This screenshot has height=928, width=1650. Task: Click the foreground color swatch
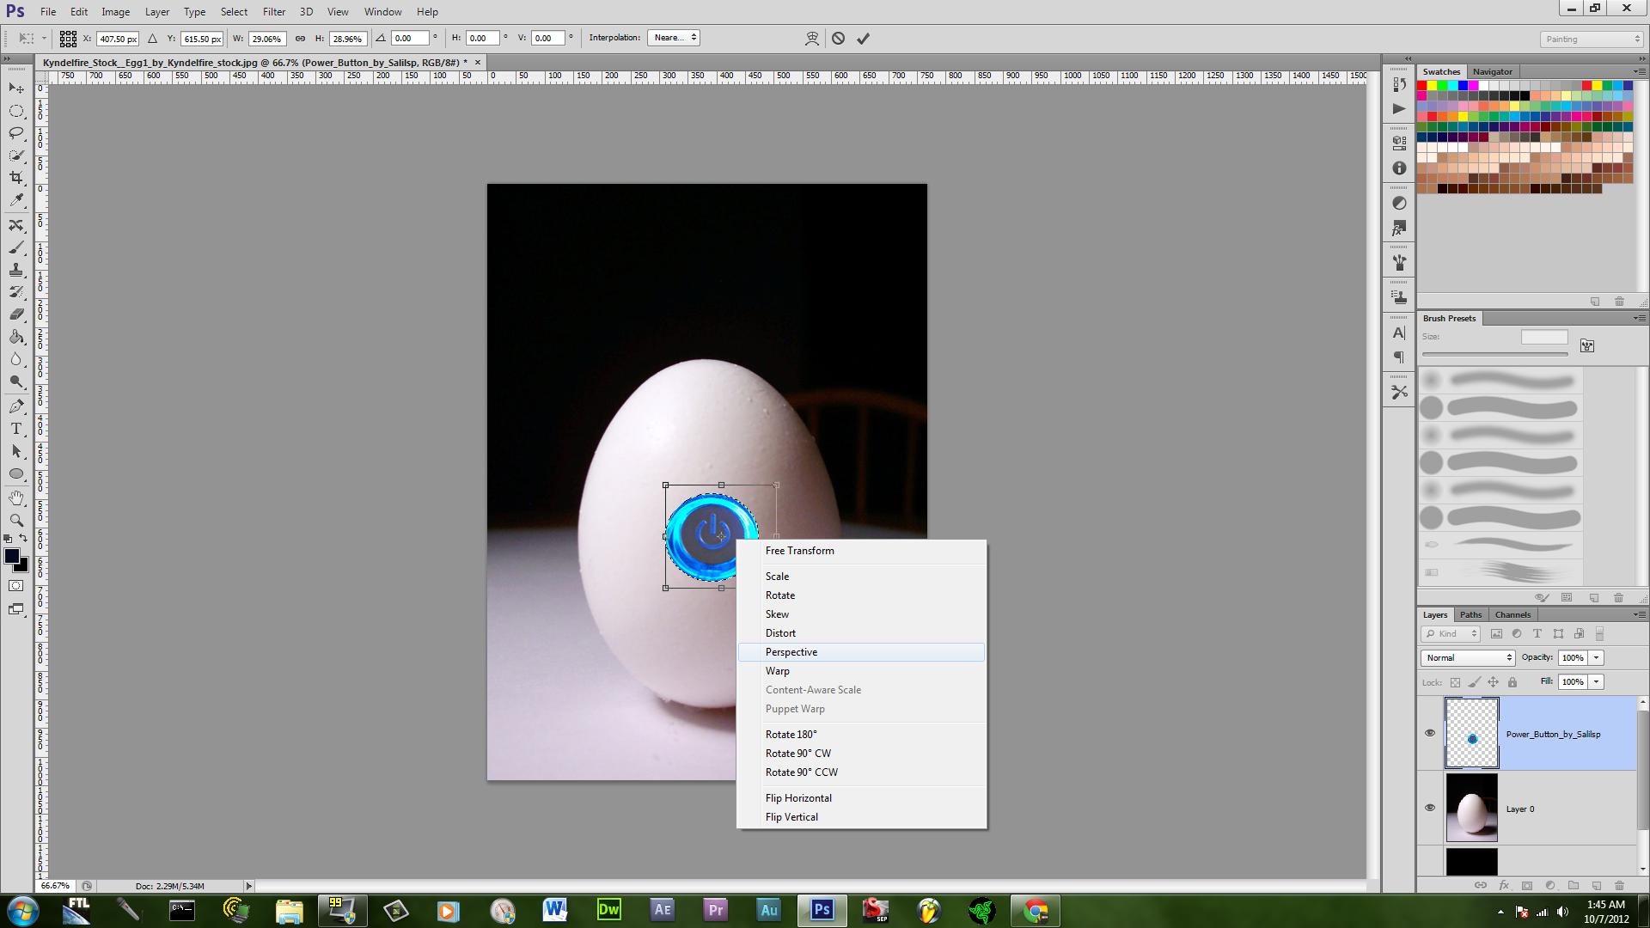coord(11,556)
